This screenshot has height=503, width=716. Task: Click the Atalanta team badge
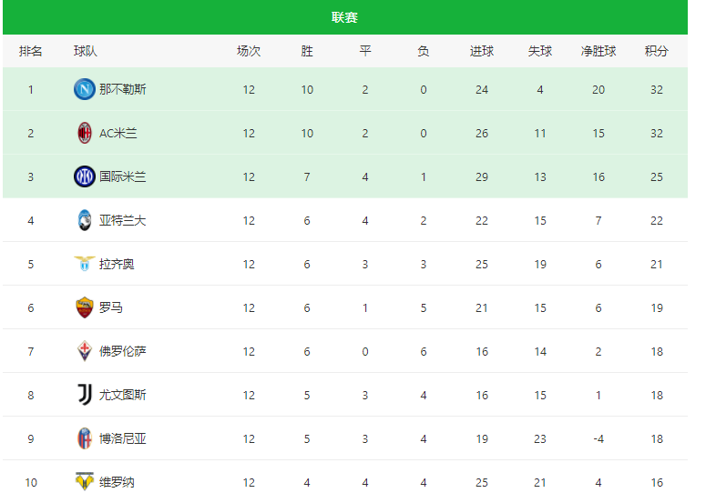(85, 220)
